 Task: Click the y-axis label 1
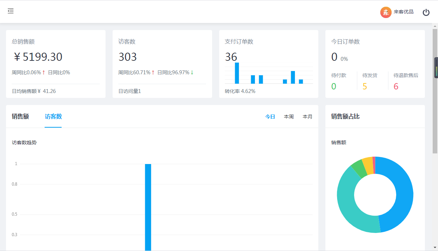pos(16,164)
